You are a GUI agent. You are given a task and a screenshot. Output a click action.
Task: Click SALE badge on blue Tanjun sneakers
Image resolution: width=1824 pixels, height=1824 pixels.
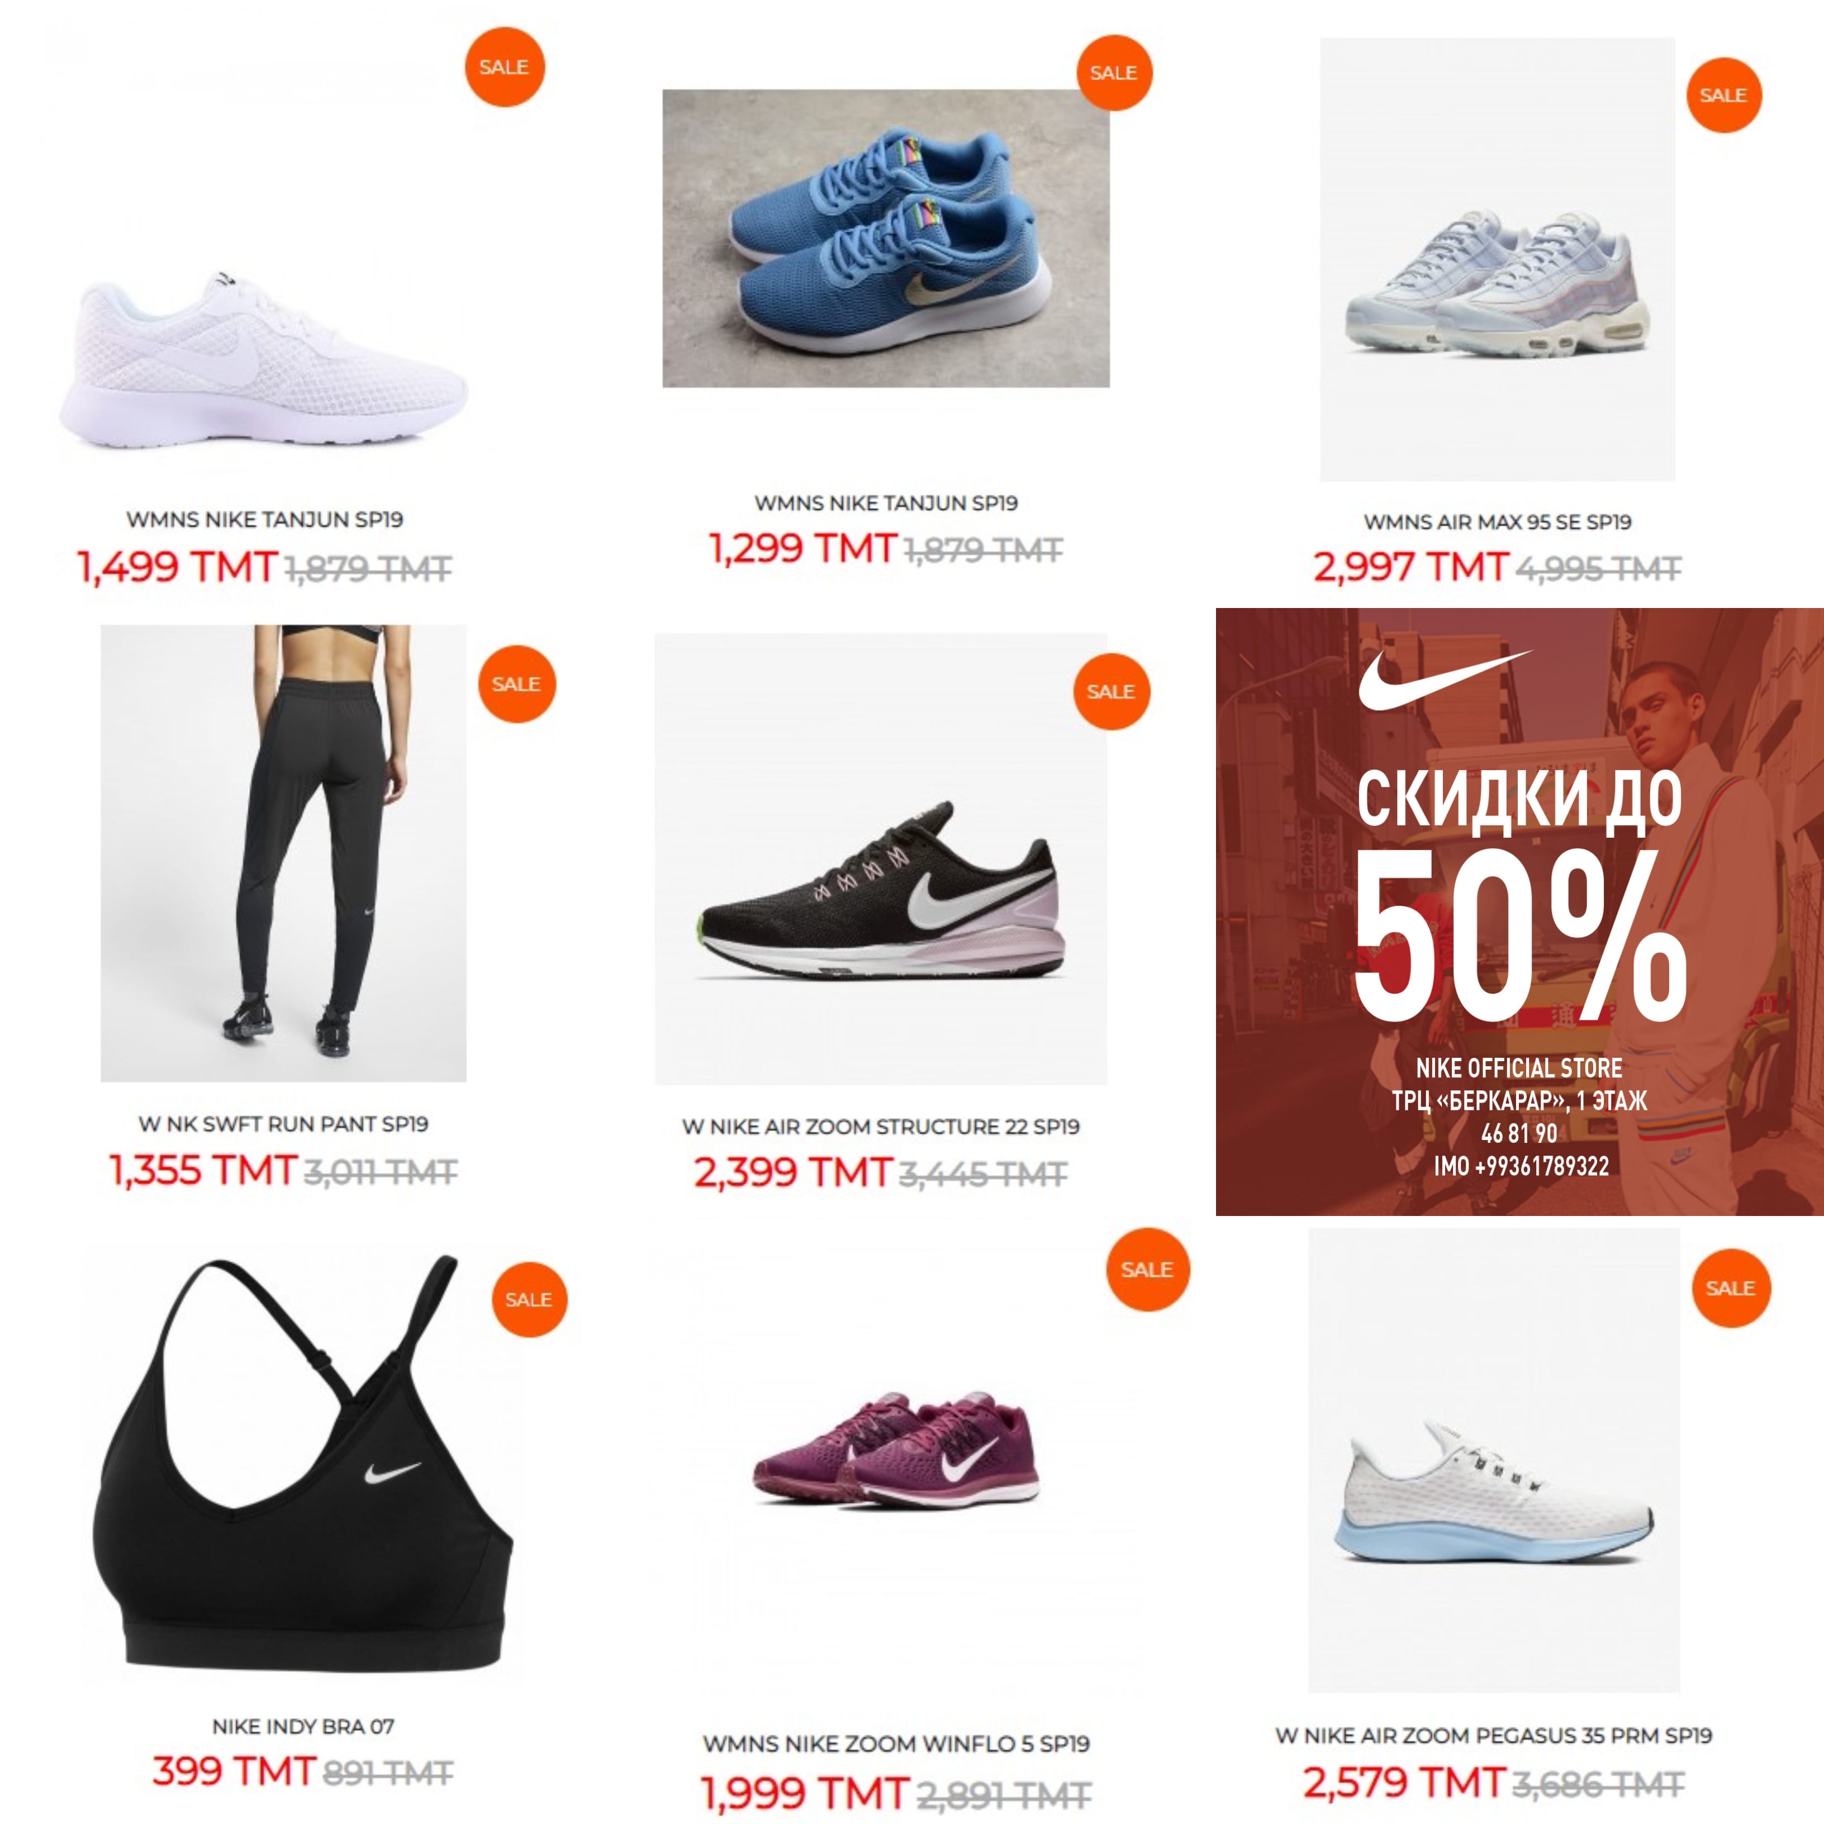(x=1114, y=73)
